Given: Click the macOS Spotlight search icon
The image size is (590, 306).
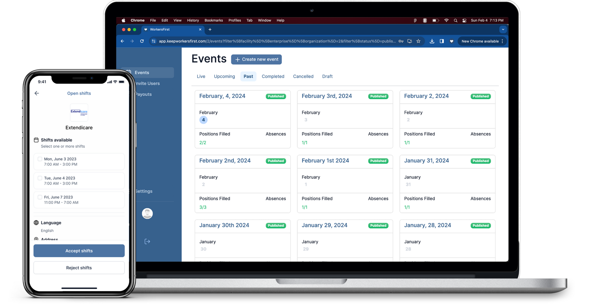Looking at the screenshot, I should point(455,20).
